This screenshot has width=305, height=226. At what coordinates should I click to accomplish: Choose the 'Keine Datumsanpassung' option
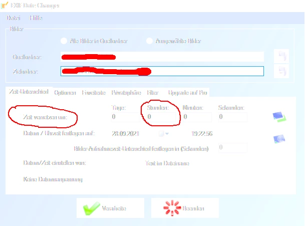[53, 179]
